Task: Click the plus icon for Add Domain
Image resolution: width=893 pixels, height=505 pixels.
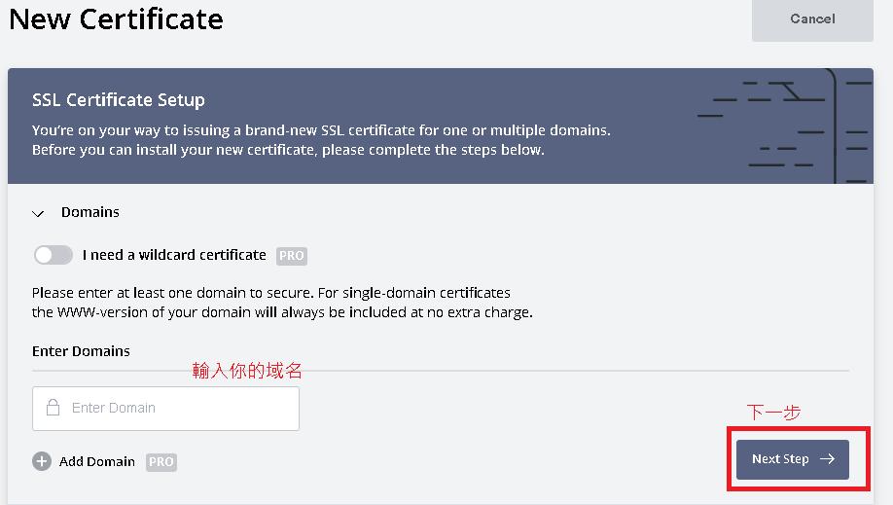Action: (x=42, y=461)
